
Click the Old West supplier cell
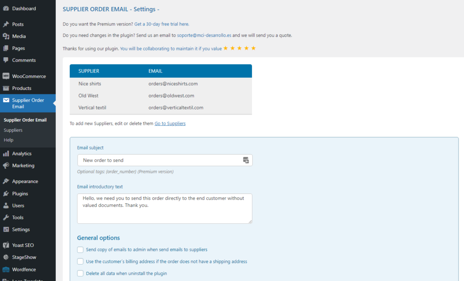88,95
